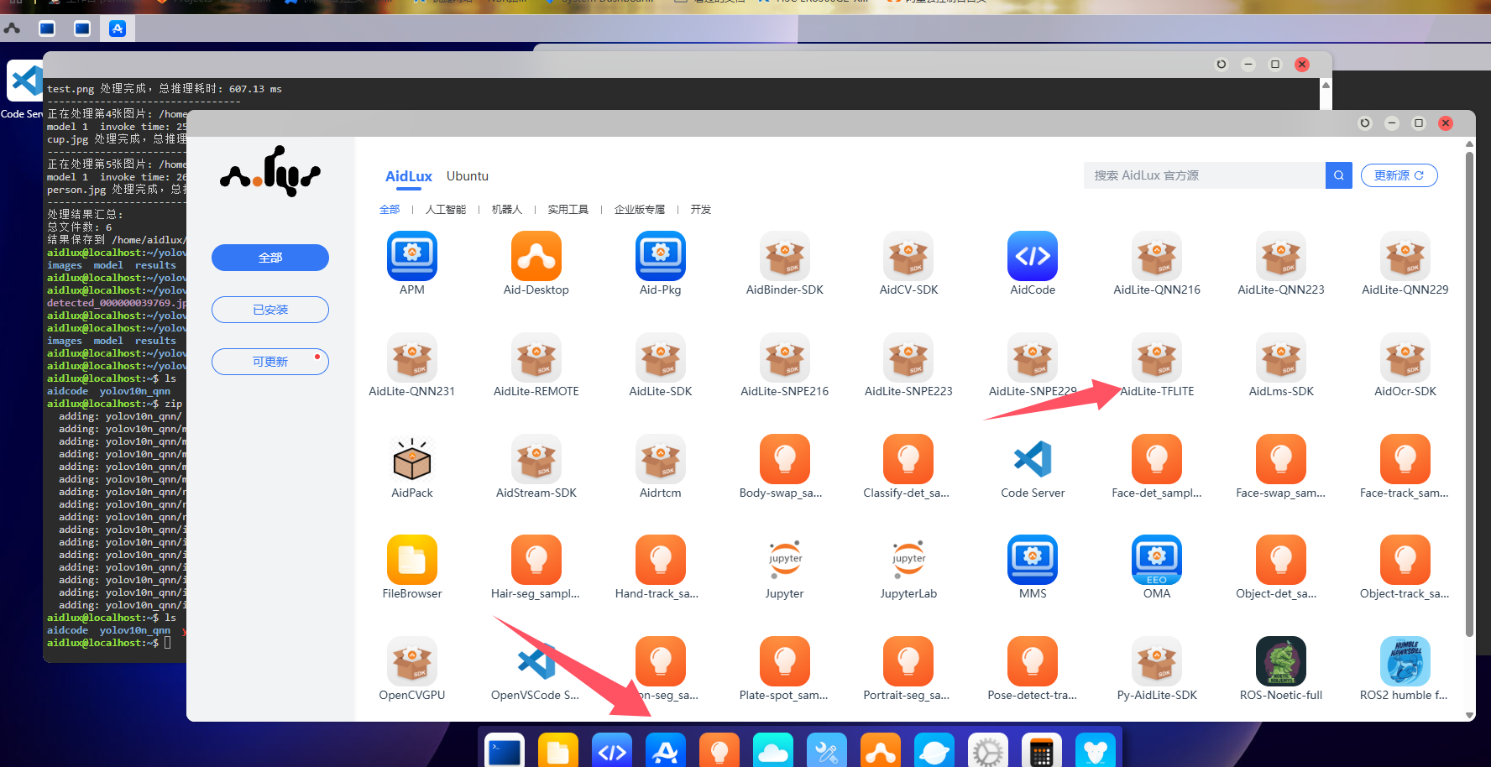Select the AidCode app in the store grid
The width and height of the screenshot is (1491, 767).
[x=1033, y=256]
